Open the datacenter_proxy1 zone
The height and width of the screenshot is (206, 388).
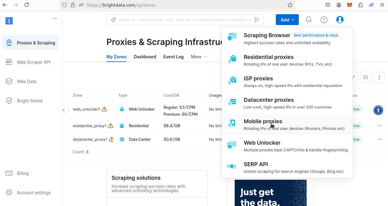pyautogui.click(x=90, y=139)
